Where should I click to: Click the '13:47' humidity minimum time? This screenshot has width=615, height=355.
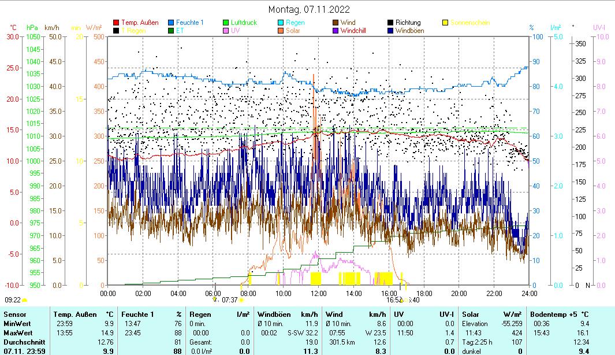coord(133,324)
